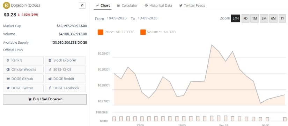
Task: Click the Available Supply value 150,980,206,383 DOGE
Action: coord(69,43)
